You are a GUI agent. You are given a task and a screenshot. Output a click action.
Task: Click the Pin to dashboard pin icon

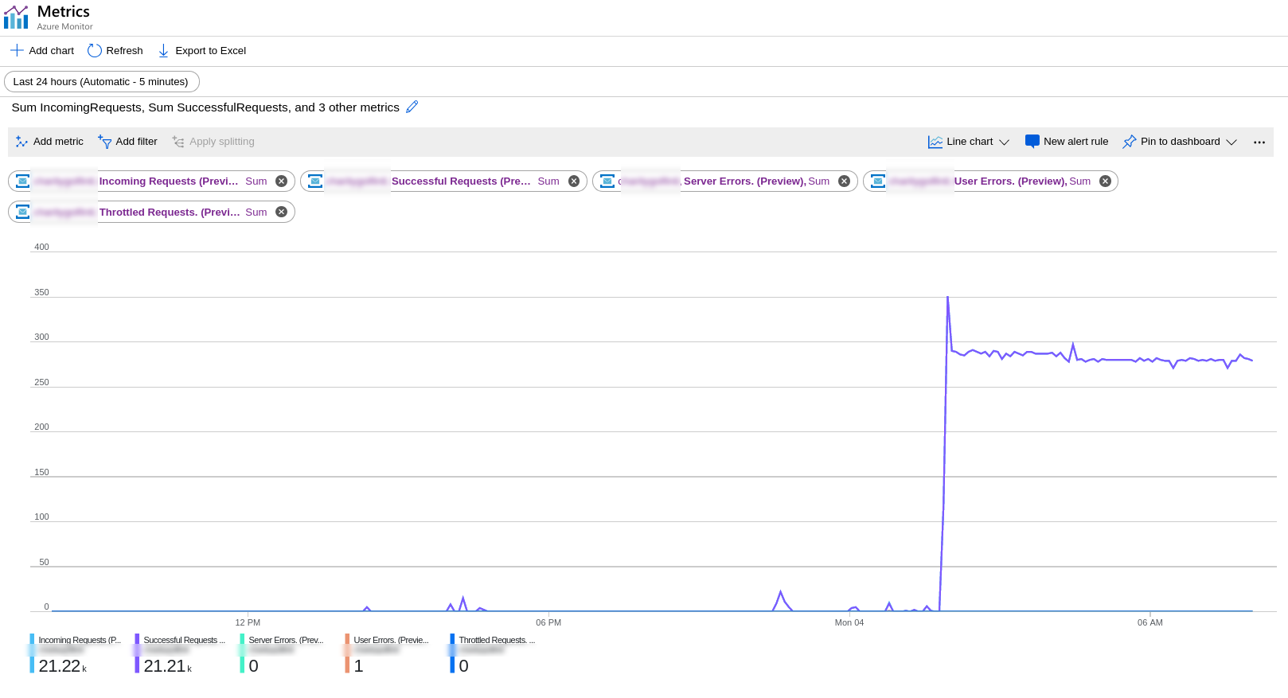pos(1130,142)
